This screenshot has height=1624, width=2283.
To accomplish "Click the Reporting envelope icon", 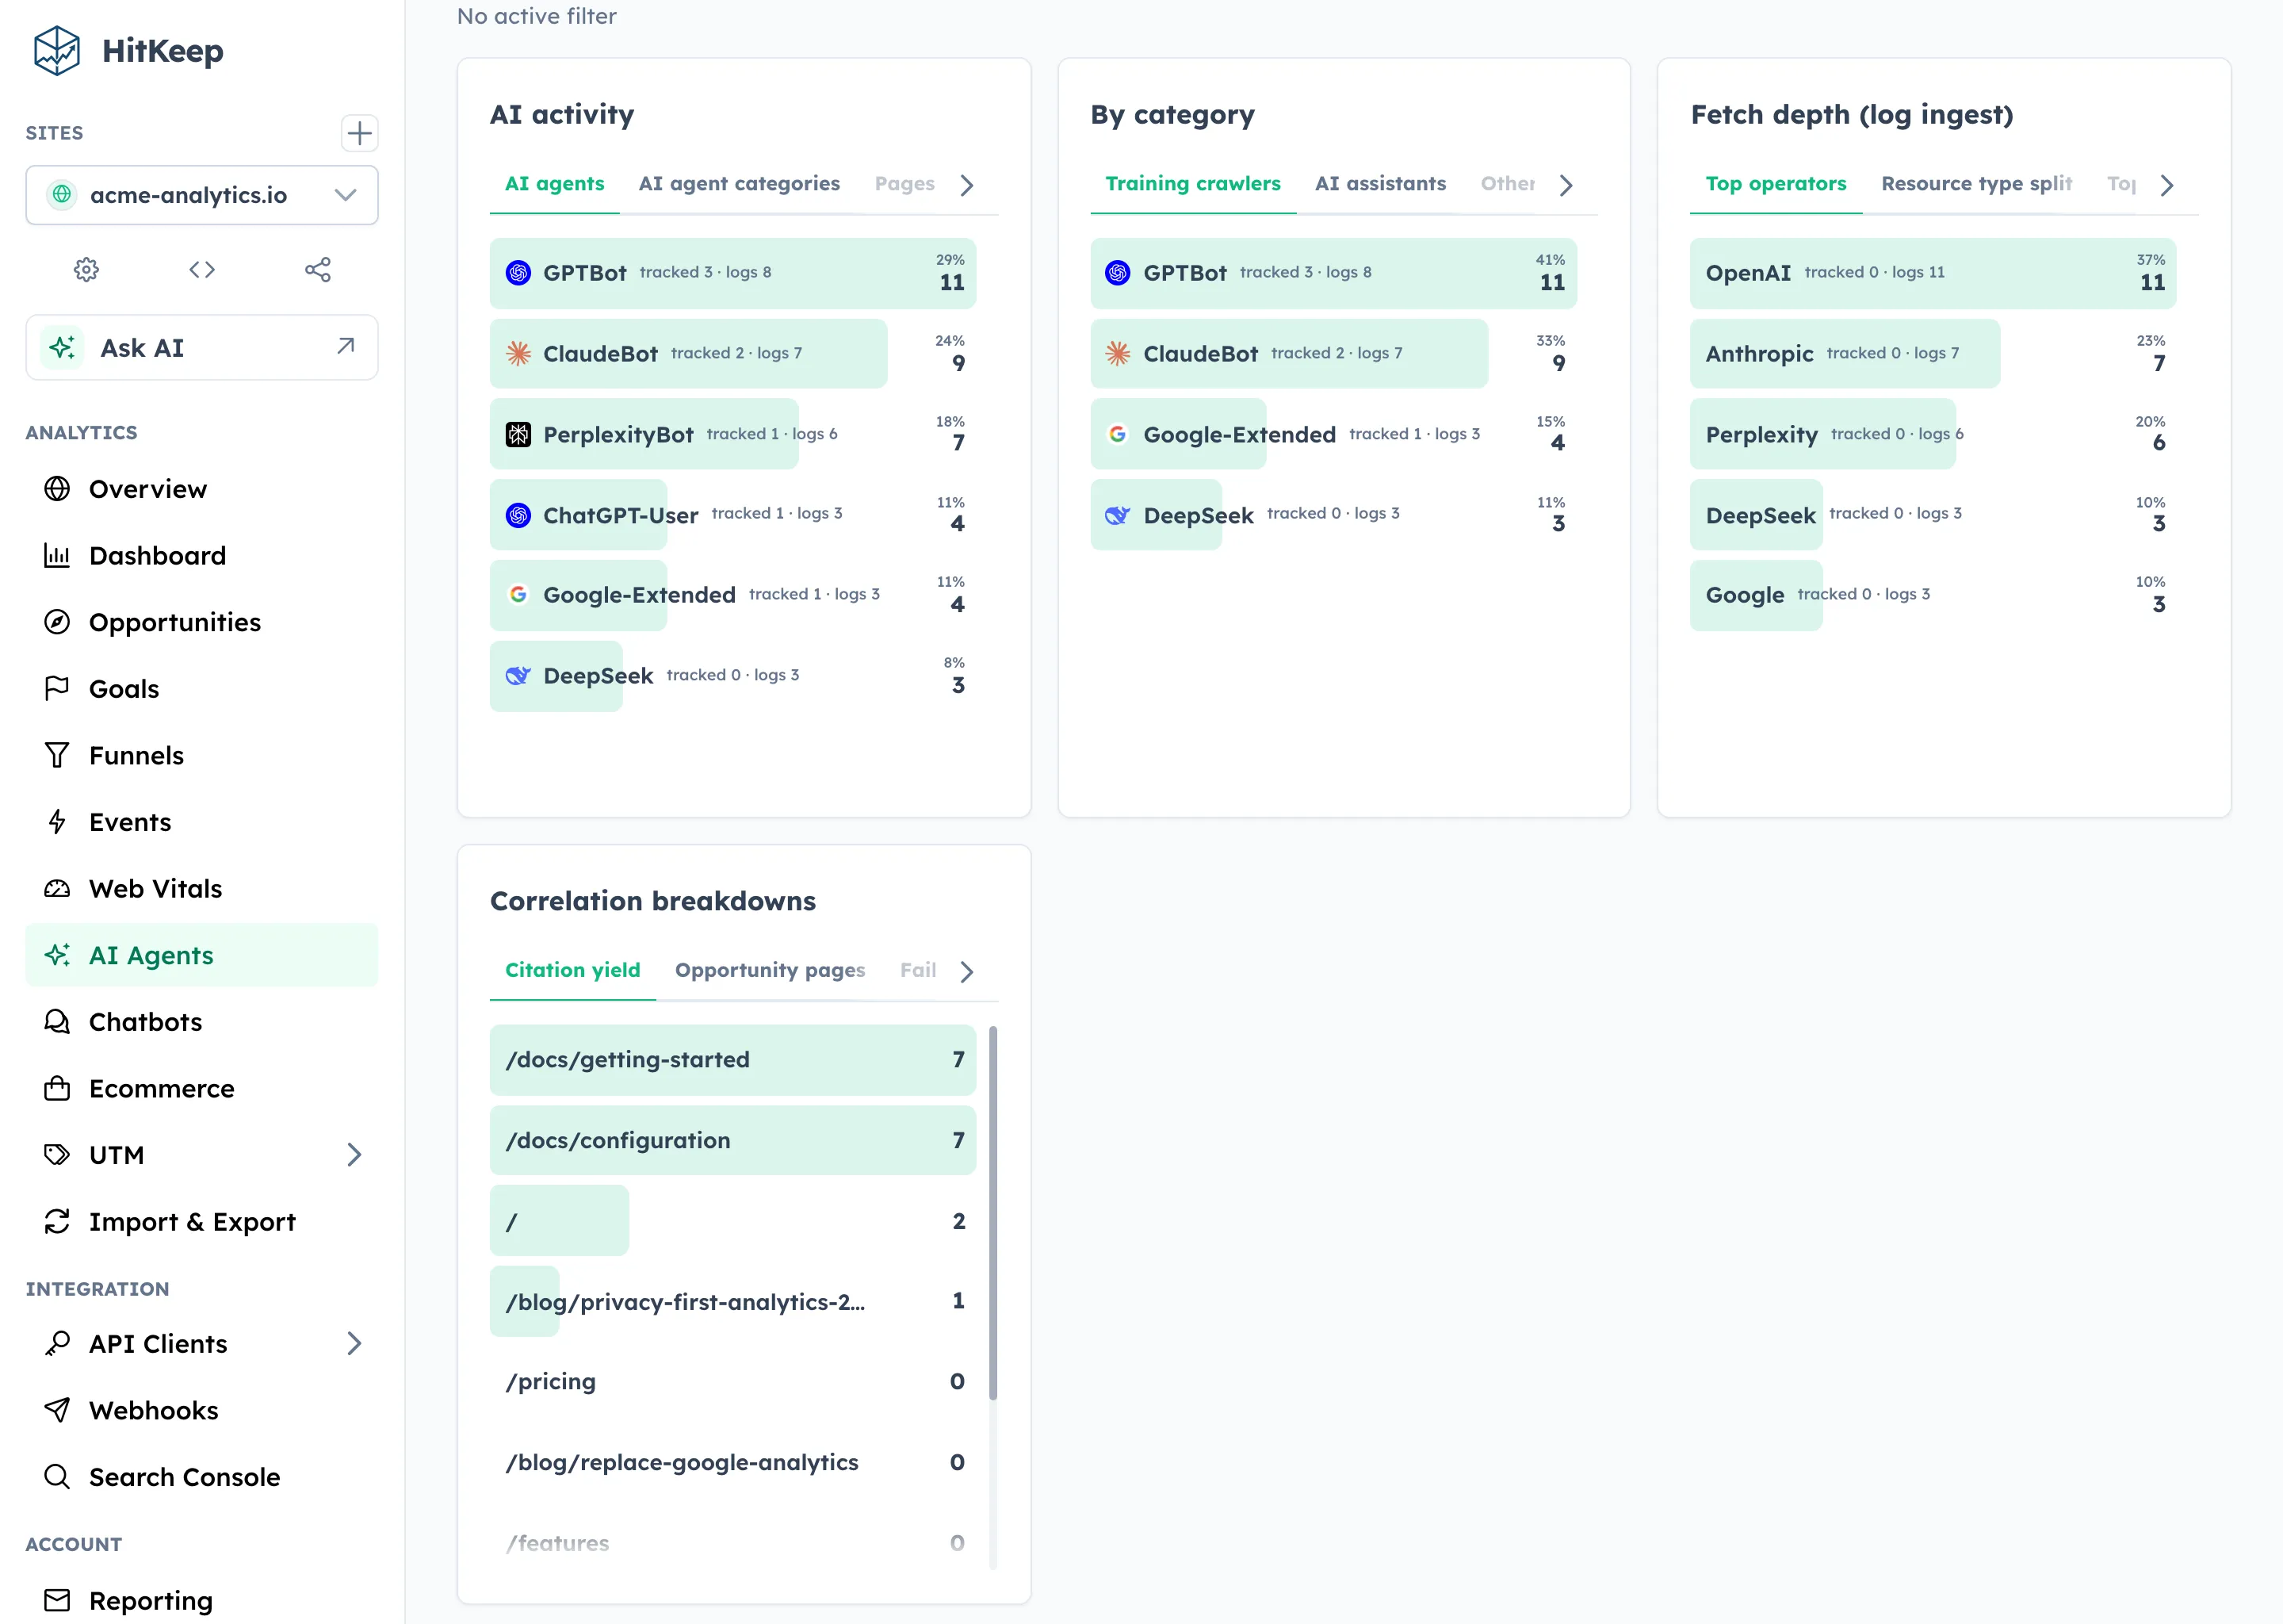I will 57,1600.
